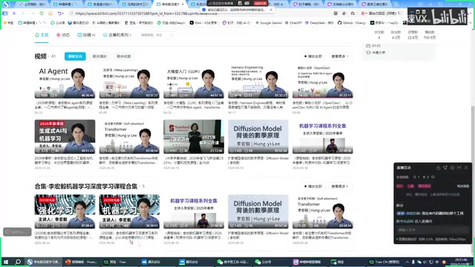Click the browser home icon

[50, 13]
